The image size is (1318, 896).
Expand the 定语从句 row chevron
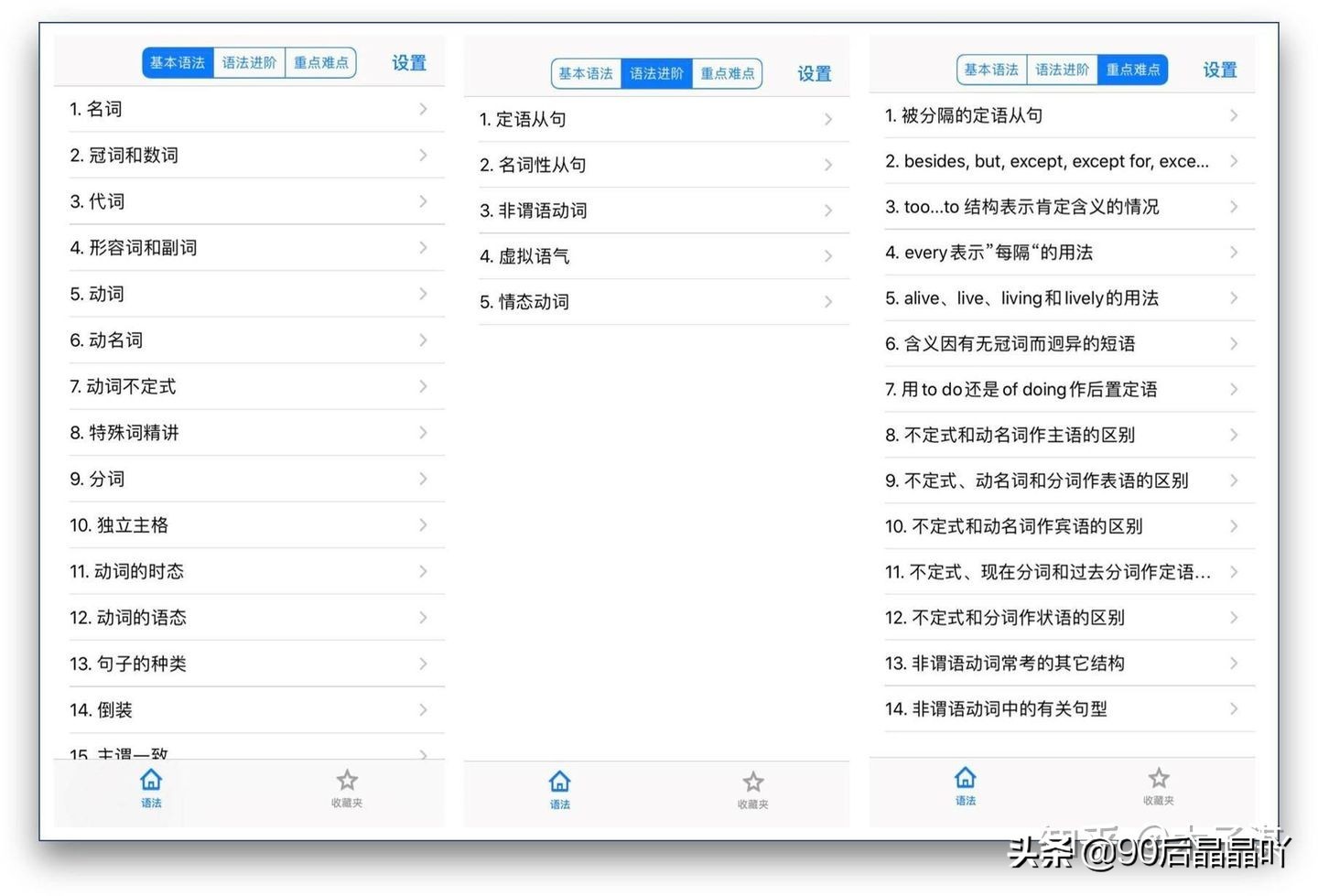[x=827, y=120]
